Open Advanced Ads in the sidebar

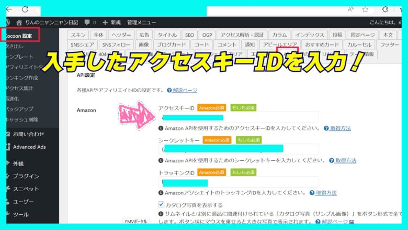pos(30,147)
